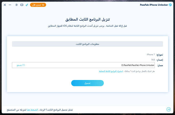175x115 pixels.
Task: Open the feedback chat icon
Action: 22,5
